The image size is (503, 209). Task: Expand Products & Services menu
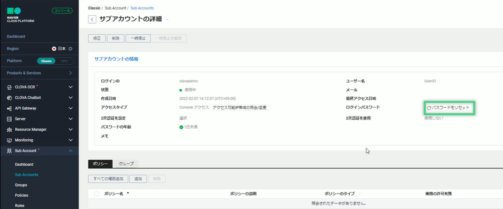pos(70,73)
